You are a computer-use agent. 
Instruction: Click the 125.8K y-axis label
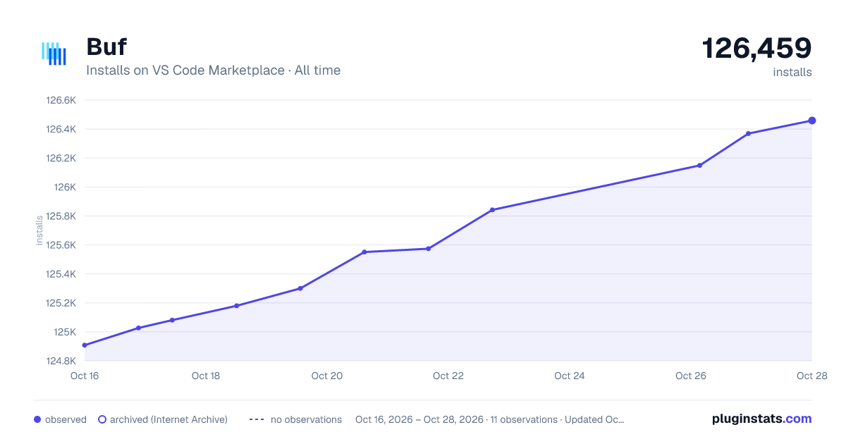pos(61,216)
